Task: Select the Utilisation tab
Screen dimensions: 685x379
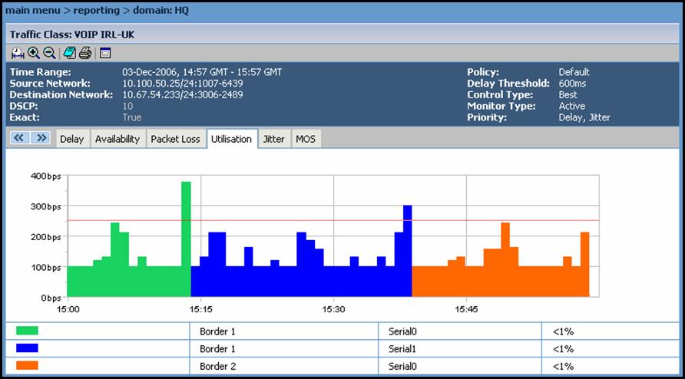Action: pos(231,139)
